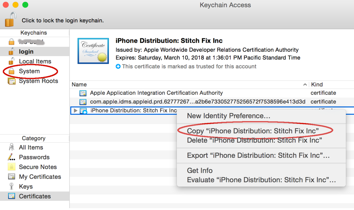Click the All Items keys icon
The width and height of the screenshot is (354, 210).
pos(11,147)
